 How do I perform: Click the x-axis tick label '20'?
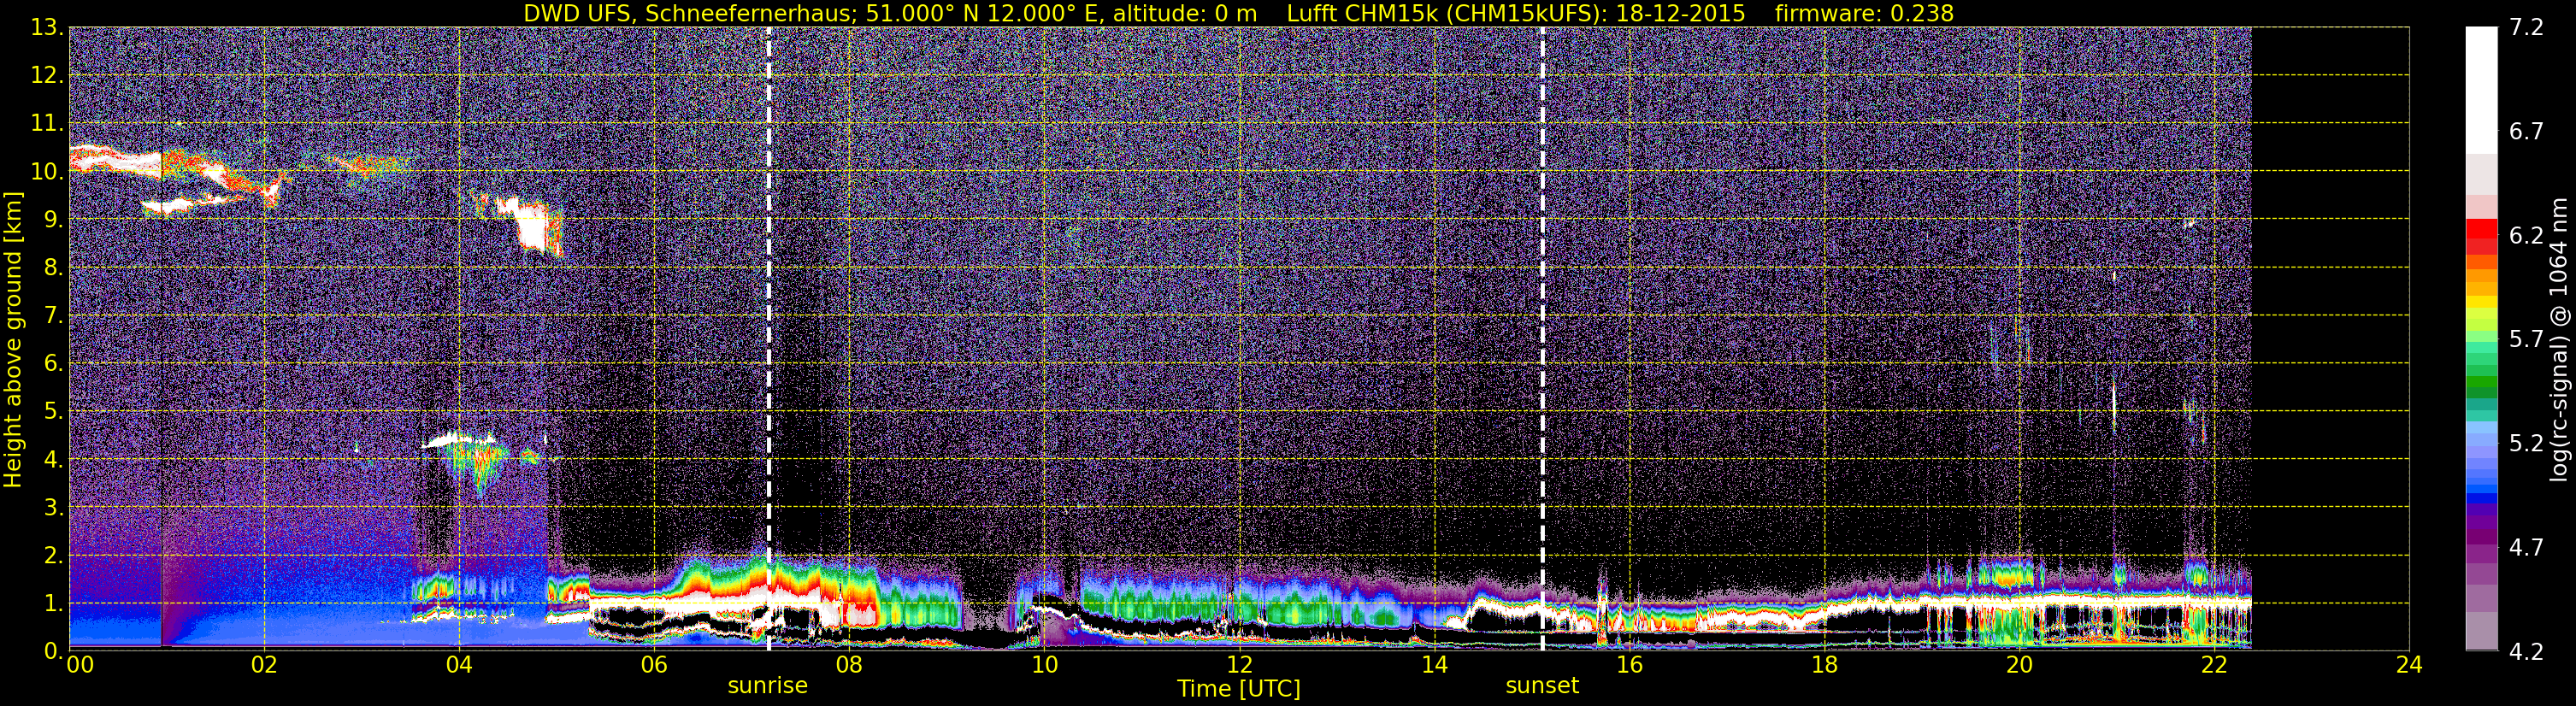tap(2019, 665)
